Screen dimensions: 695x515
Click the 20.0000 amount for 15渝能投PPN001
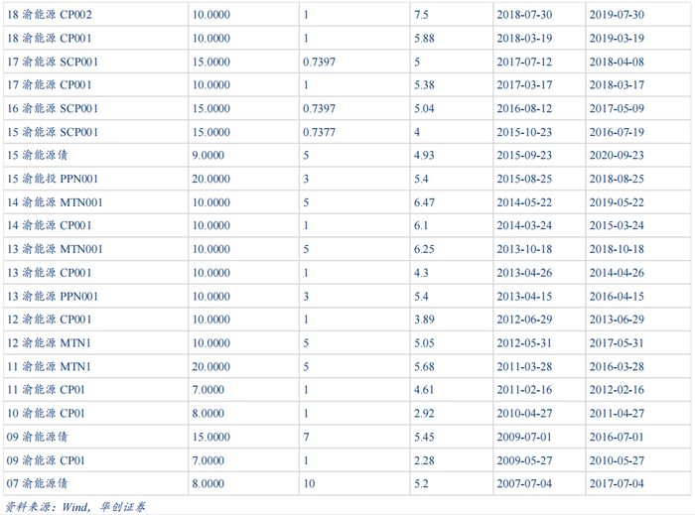210,179
